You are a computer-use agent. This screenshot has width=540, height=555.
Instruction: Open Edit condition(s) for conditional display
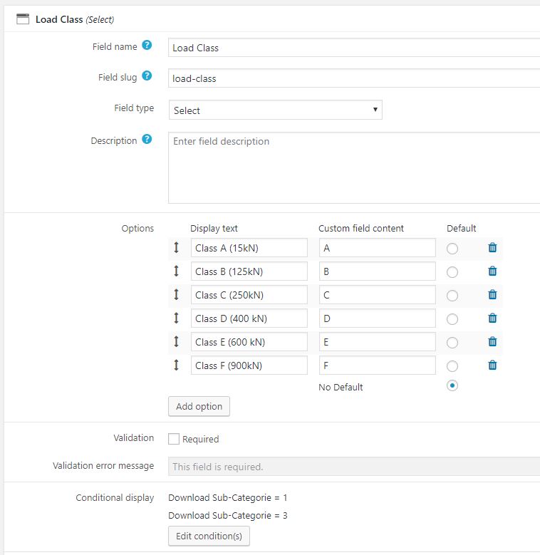pyautogui.click(x=209, y=536)
